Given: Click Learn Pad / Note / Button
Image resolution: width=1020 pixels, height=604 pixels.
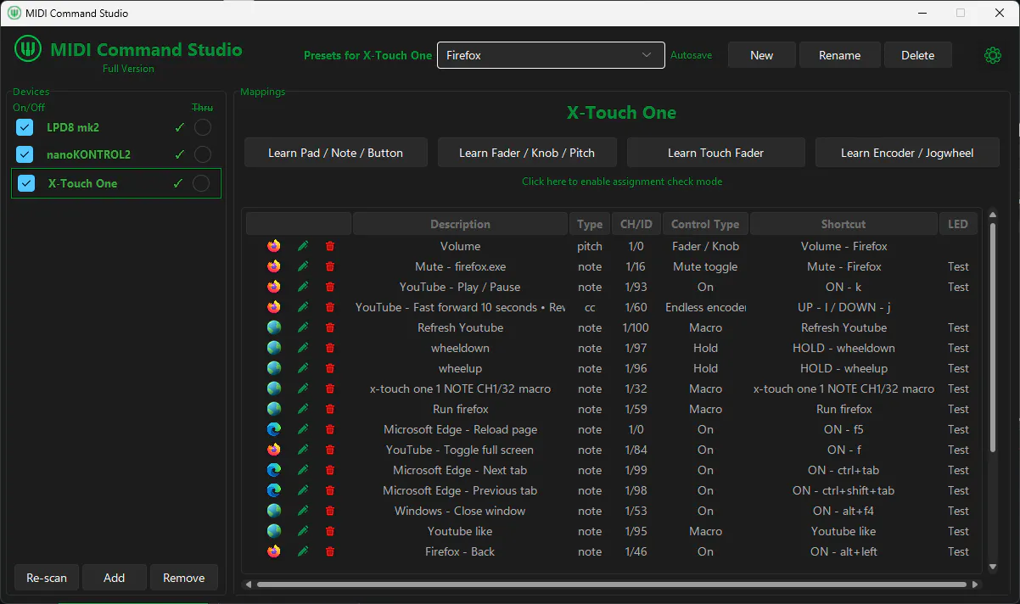Looking at the screenshot, I should [x=336, y=153].
